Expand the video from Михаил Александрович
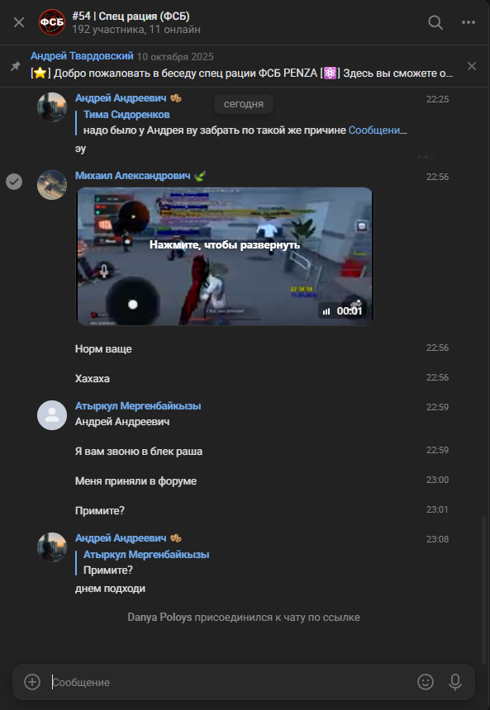490x710 pixels. [225, 256]
